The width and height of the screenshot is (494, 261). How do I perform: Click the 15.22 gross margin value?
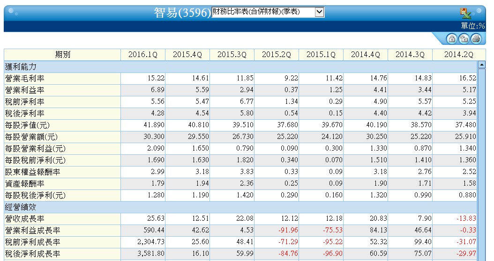(x=156, y=78)
